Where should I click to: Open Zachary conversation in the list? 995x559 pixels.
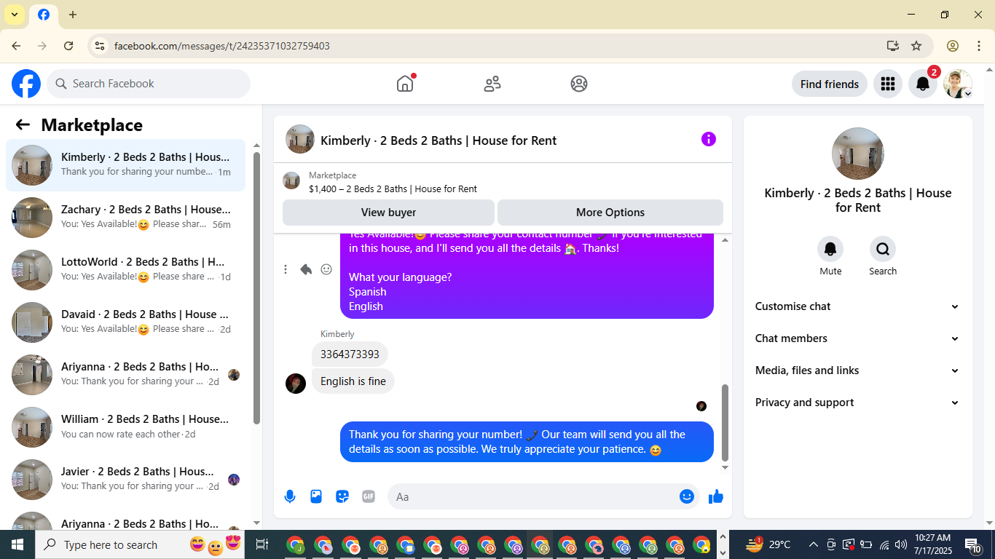point(126,217)
